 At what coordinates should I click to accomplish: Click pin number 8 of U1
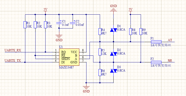83,50
